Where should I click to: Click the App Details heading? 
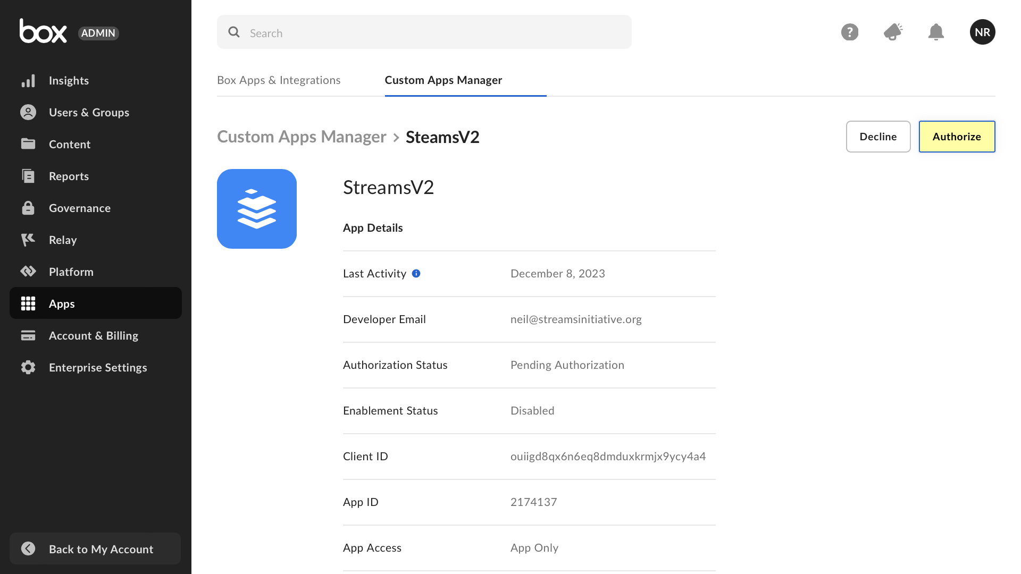[x=373, y=227]
